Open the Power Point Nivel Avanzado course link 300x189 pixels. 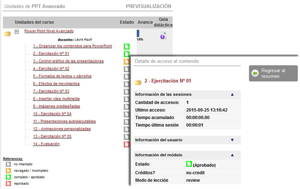click(x=49, y=31)
